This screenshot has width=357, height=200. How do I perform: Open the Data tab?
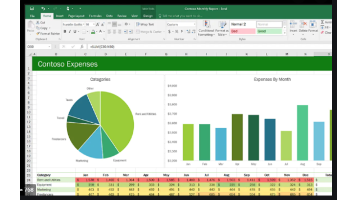click(109, 16)
